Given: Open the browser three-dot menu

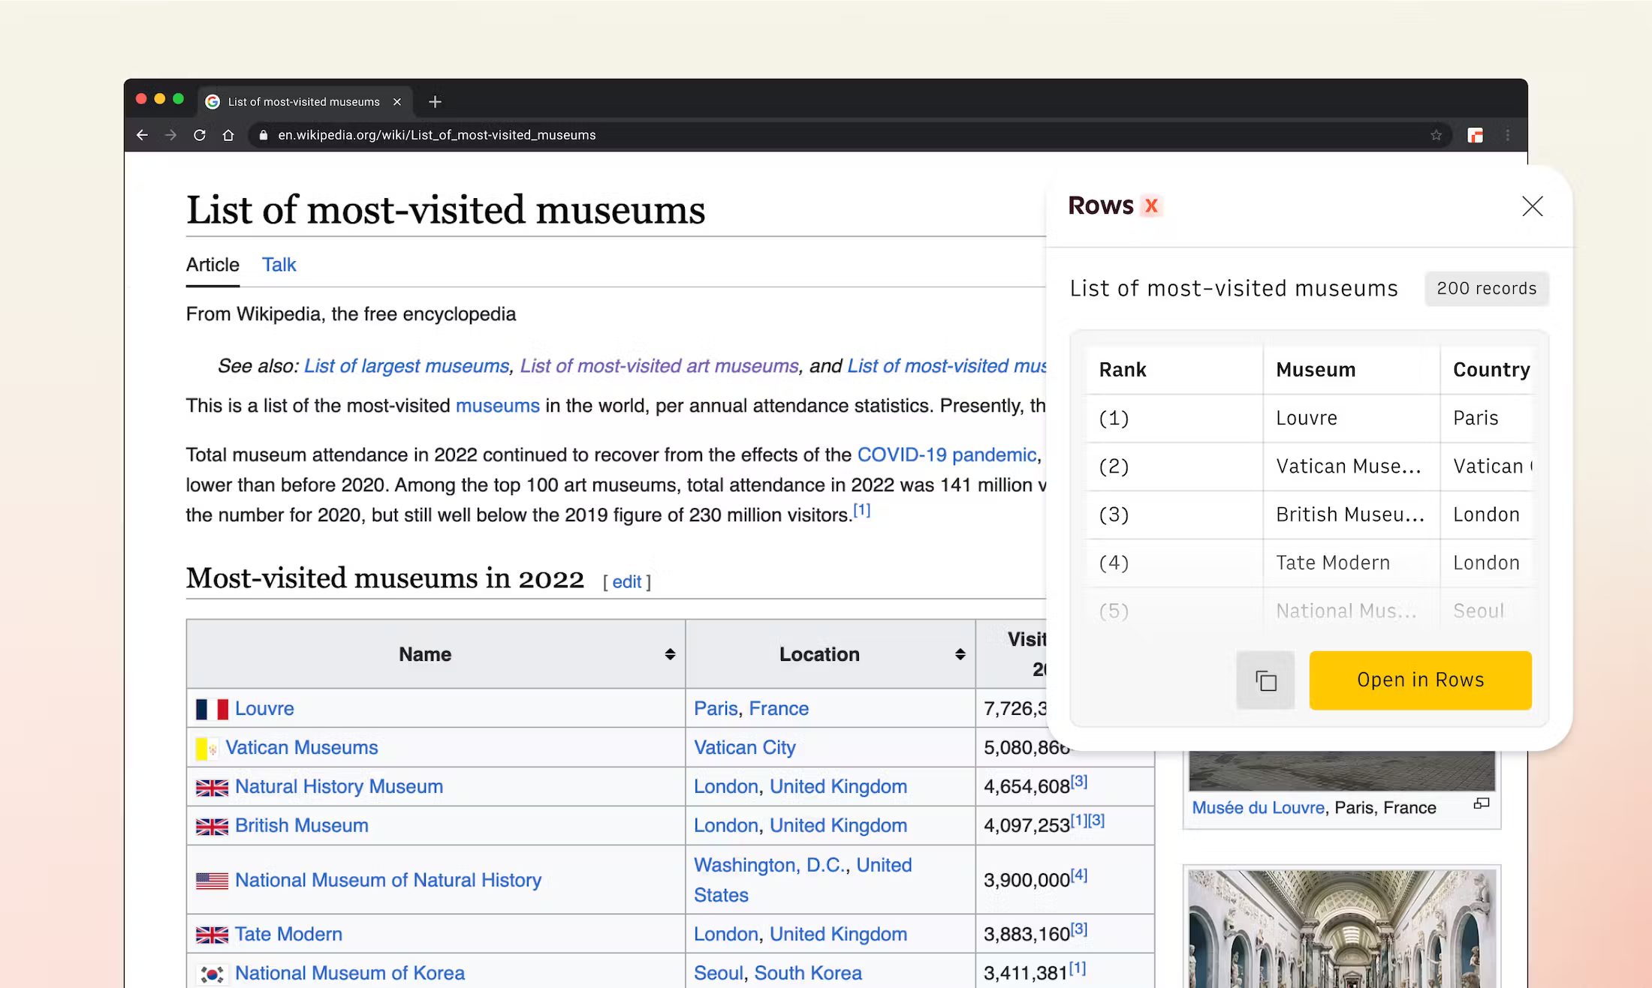Looking at the screenshot, I should pos(1507,135).
